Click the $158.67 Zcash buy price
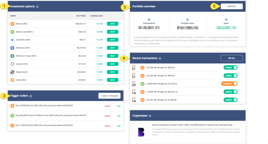The width and height of the screenshot is (268, 144). [x=82, y=80]
